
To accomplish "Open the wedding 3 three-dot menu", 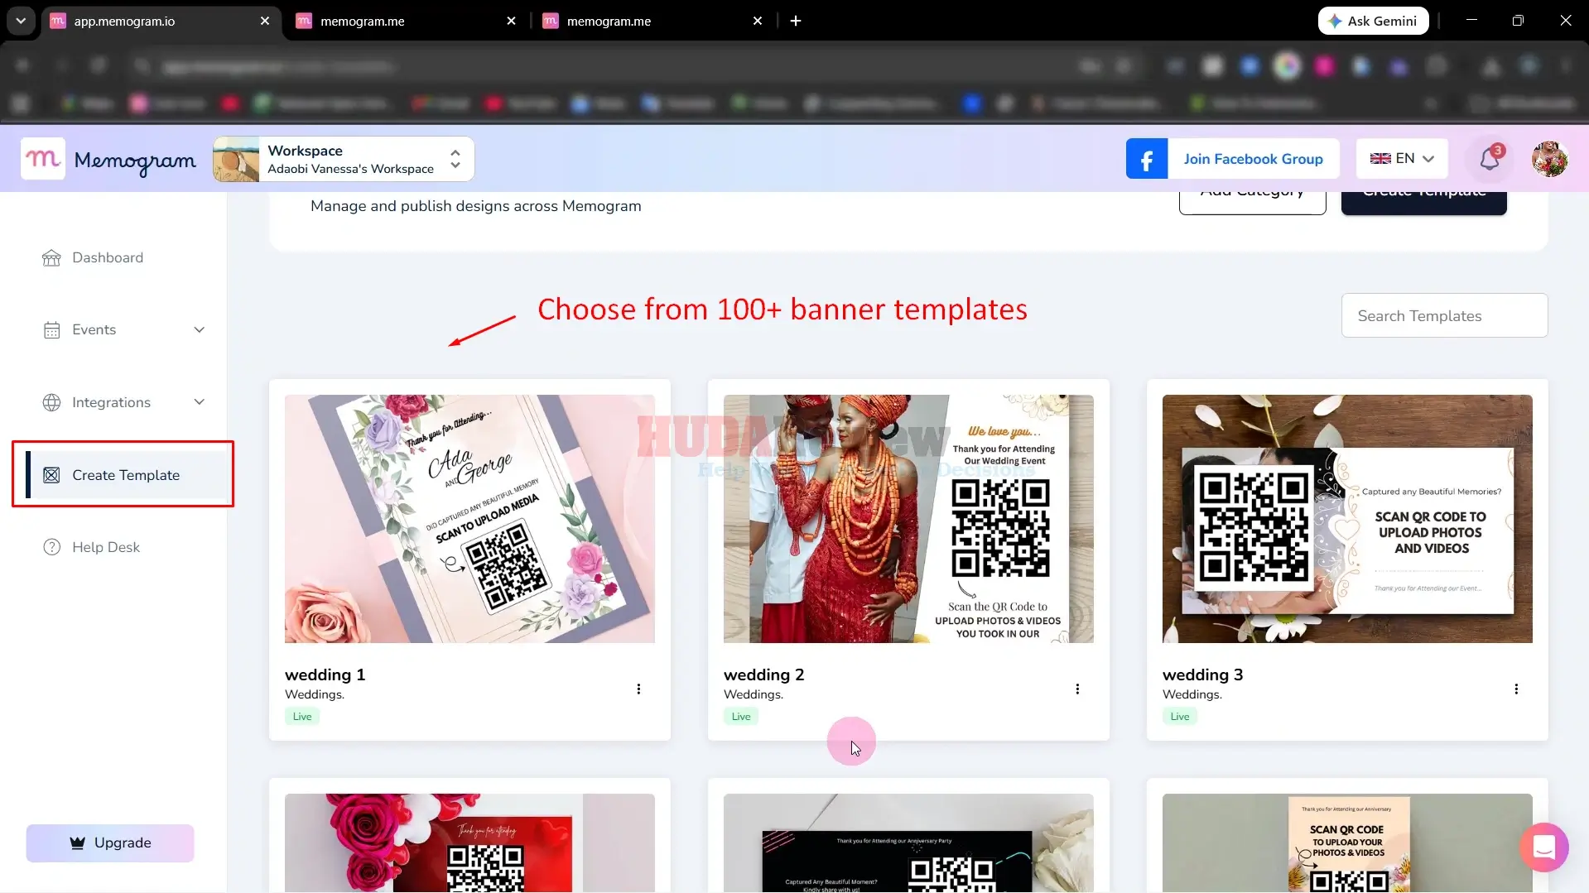I will (x=1516, y=689).
